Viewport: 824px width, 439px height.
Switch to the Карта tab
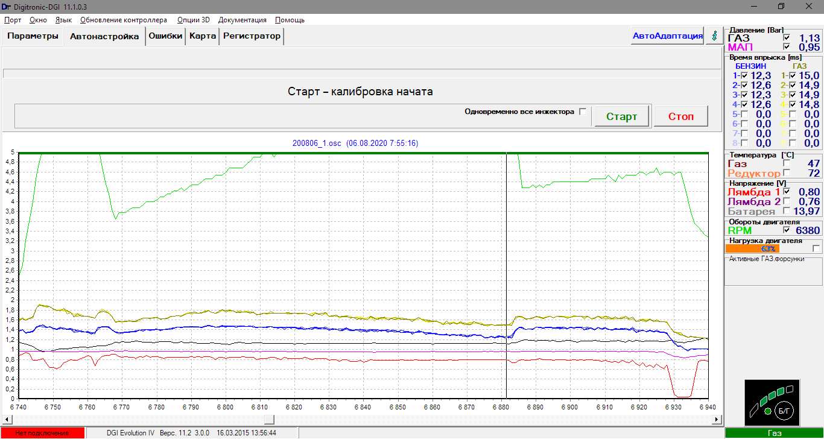(203, 36)
